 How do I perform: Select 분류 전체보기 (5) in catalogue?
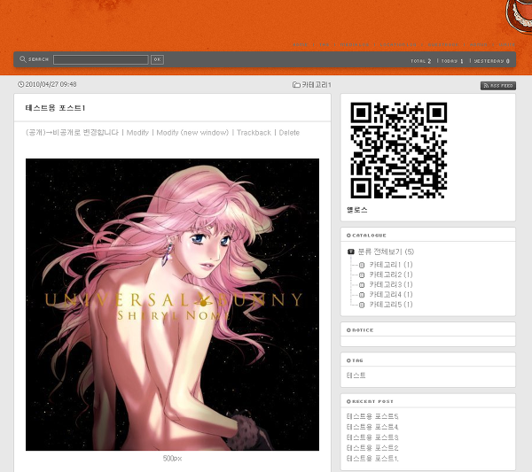click(x=386, y=251)
